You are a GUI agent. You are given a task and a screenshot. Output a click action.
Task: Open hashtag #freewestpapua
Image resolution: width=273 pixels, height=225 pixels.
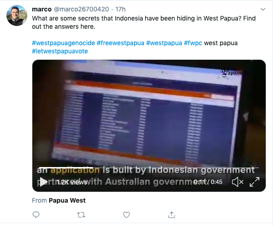click(x=120, y=43)
